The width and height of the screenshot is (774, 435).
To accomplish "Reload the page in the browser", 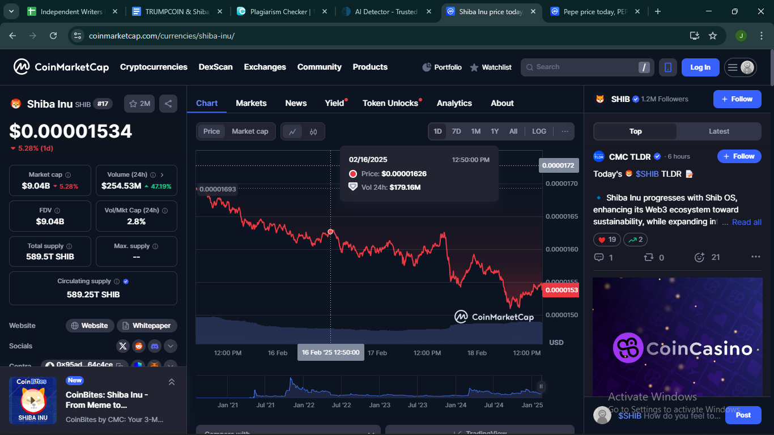I will click(53, 36).
